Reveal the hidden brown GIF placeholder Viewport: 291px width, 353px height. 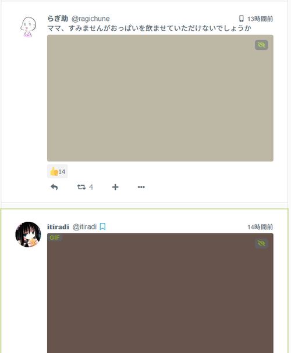click(160, 293)
